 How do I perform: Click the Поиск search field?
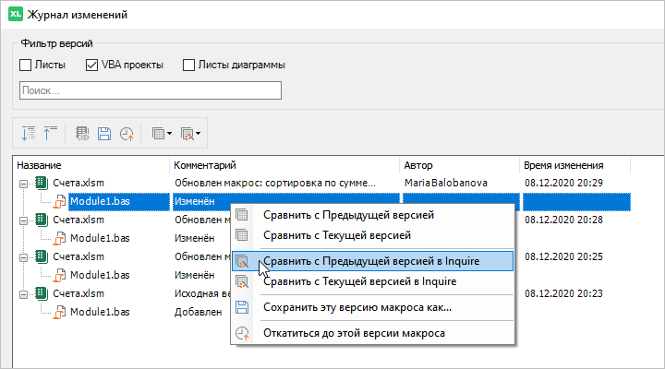tap(151, 90)
